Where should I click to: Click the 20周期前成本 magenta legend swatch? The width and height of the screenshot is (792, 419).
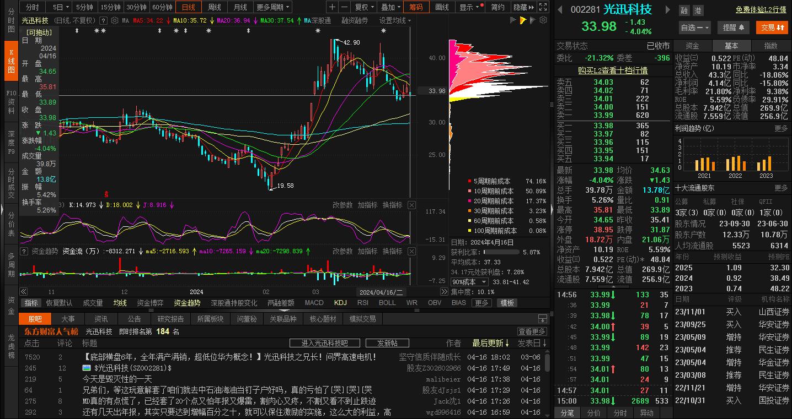(469, 201)
